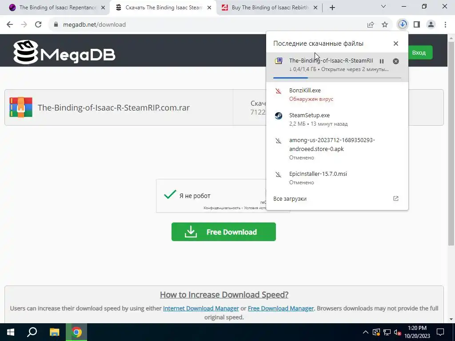Viewport: 455px width, 341px height.
Task: Open Chrome three-dot menu
Action: (x=445, y=25)
